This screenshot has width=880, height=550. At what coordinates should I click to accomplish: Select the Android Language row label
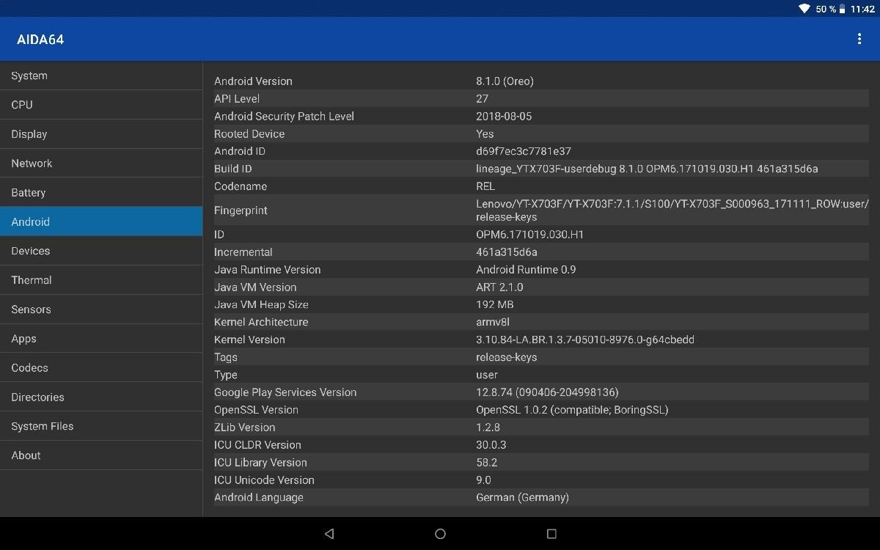[258, 497]
